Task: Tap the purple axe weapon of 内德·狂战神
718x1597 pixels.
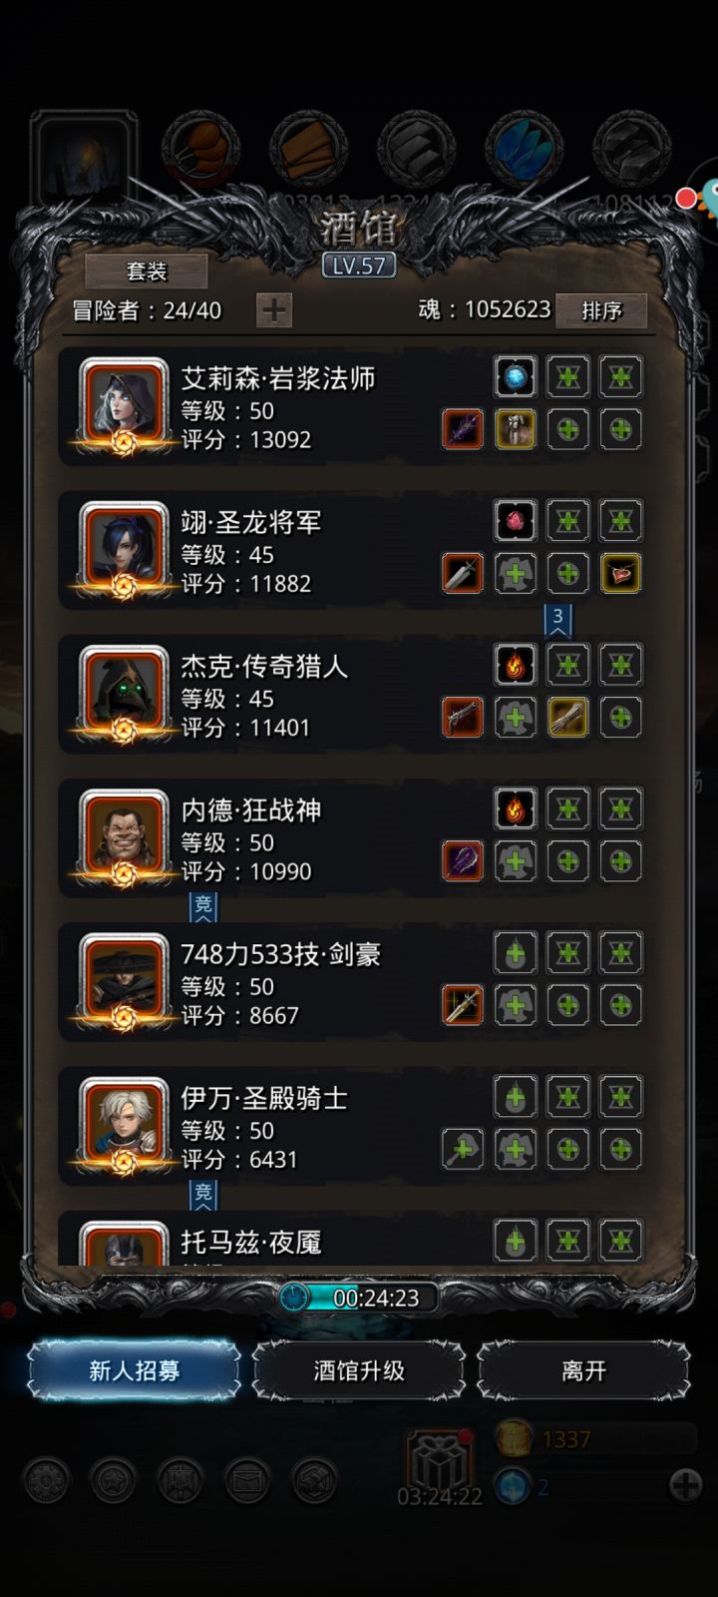Action: [x=463, y=860]
